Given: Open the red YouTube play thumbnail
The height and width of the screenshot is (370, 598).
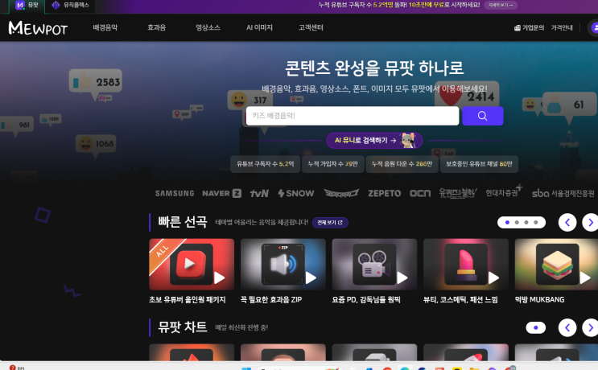Looking at the screenshot, I should [192, 265].
